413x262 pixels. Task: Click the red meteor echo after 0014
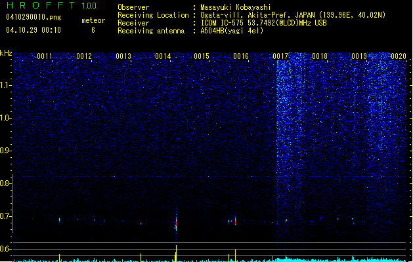[x=176, y=223]
